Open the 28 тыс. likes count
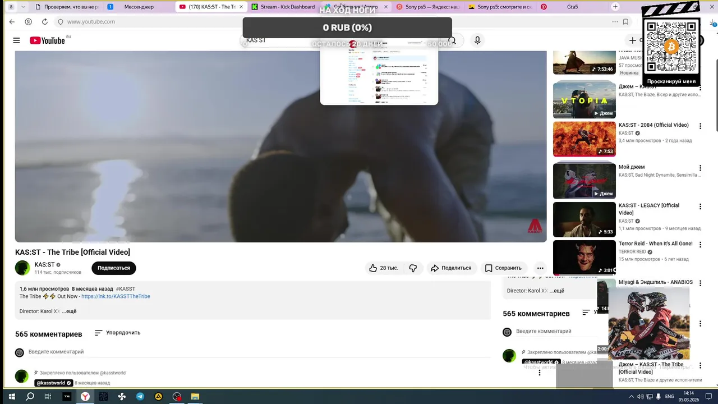Image resolution: width=718 pixels, height=404 pixels. click(389, 268)
